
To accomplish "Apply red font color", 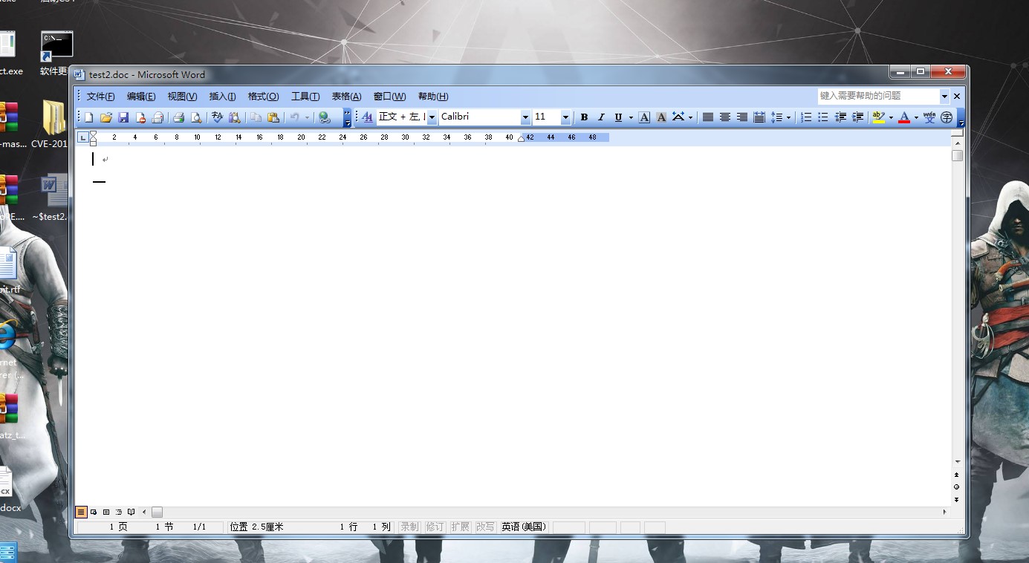I will (904, 117).
